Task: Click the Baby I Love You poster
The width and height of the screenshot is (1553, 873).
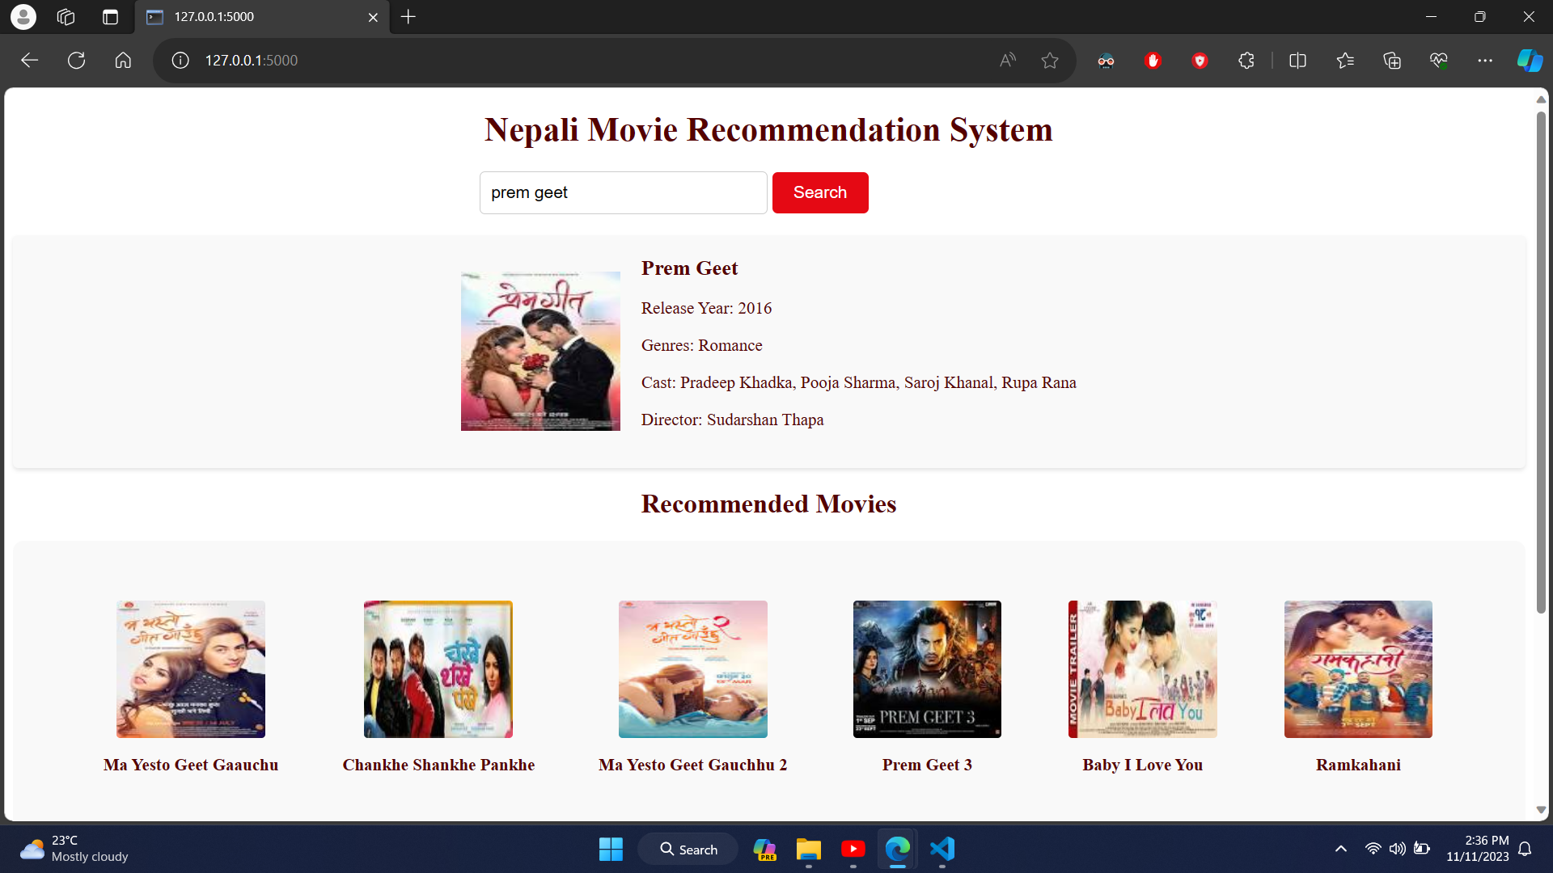Action: (1142, 668)
